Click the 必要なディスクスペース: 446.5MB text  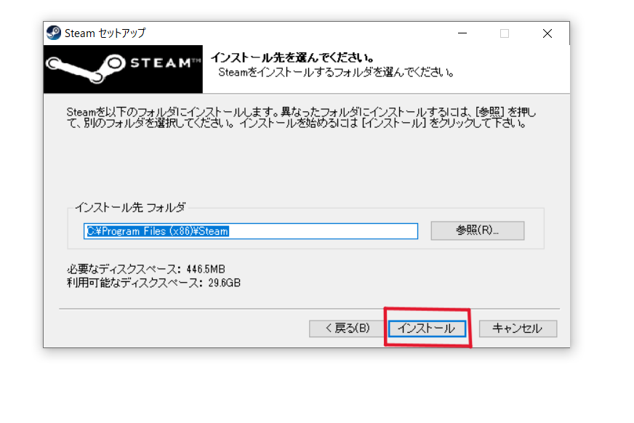(146, 269)
